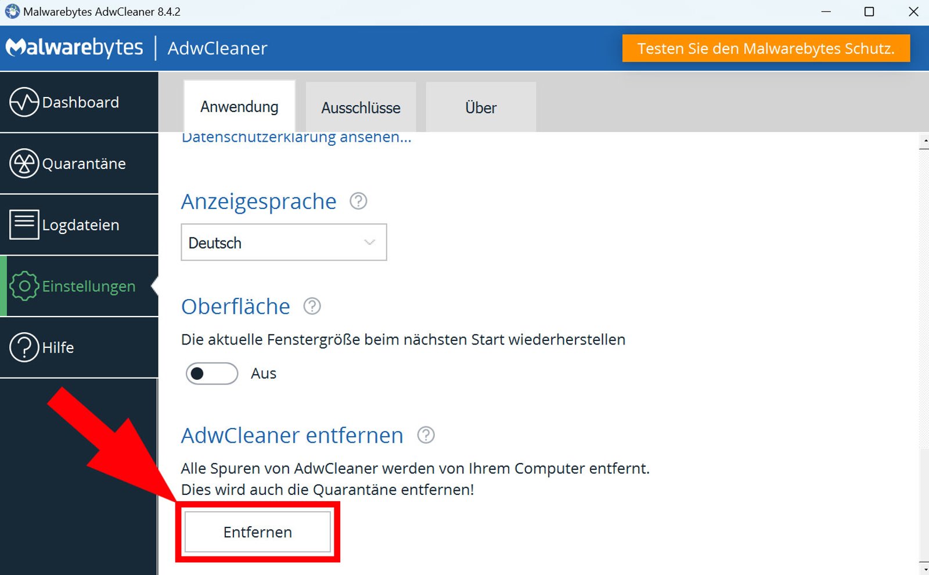Click the Einstellungen gear icon
929x575 pixels.
24,286
